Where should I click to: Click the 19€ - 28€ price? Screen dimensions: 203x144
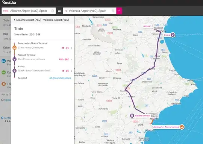[x=64, y=59]
